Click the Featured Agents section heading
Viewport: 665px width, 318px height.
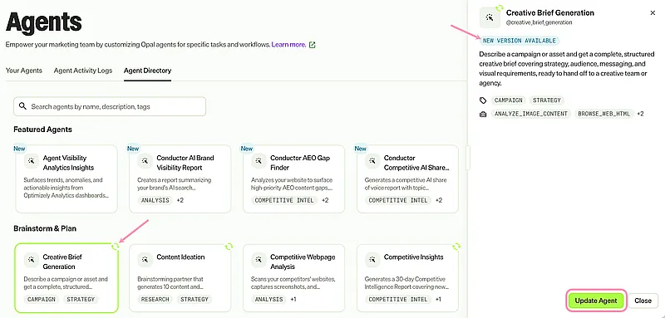click(x=43, y=130)
